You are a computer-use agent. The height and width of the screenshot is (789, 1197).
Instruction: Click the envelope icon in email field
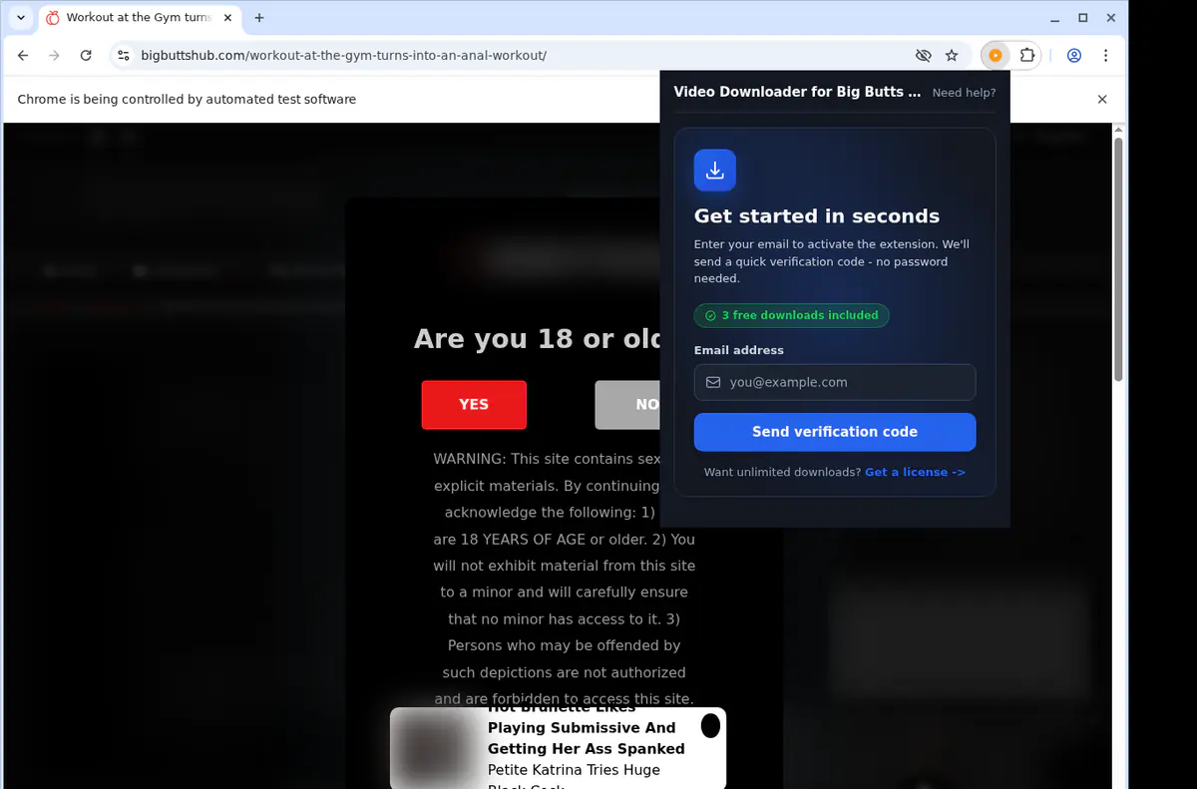point(713,382)
